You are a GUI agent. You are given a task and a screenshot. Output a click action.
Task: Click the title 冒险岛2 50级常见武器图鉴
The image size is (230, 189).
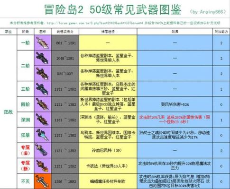point(113,9)
